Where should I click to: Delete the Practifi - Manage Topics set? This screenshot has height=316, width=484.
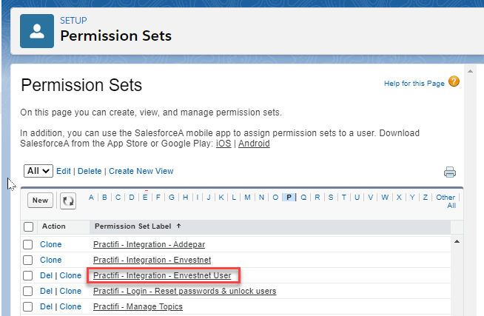click(47, 306)
